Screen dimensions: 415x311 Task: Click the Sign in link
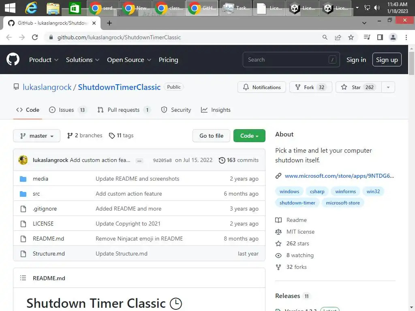(x=356, y=60)
